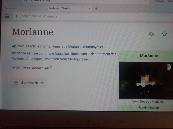Open the Wikipedia hamburger menu

point(7,16)
